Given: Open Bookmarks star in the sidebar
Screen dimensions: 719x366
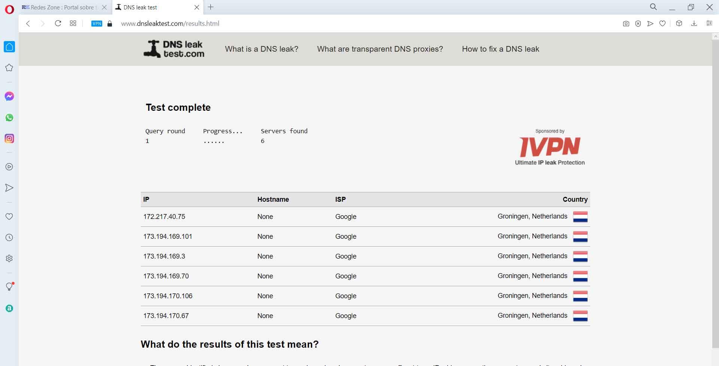Looking at the screenshot, I should click(x=9, y=68).
